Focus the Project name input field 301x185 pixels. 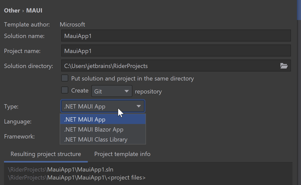(x=176, y=51)
